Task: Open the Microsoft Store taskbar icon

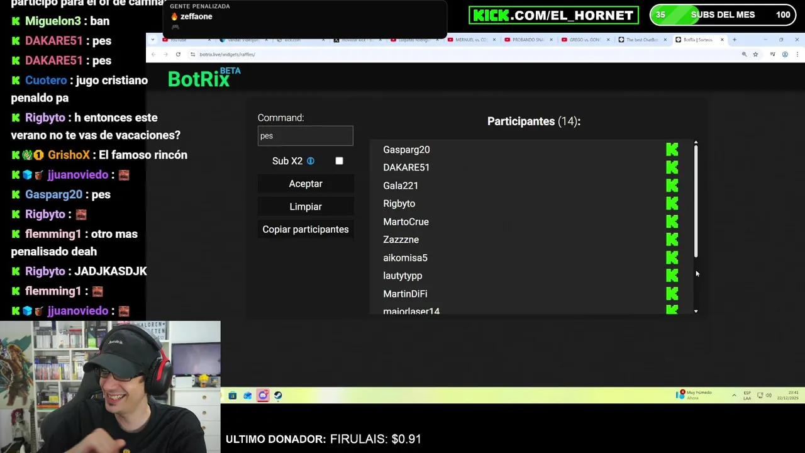Action: tap(232, 395)
